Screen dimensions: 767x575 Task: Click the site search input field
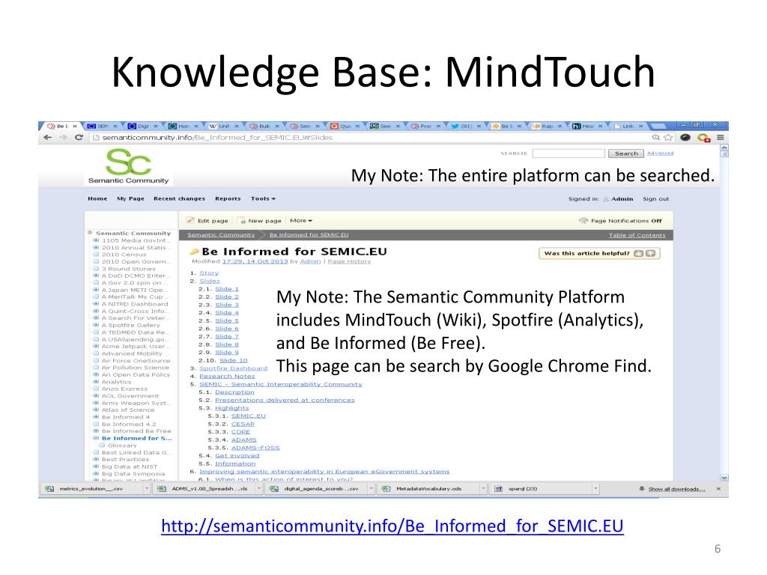[569, 153]
